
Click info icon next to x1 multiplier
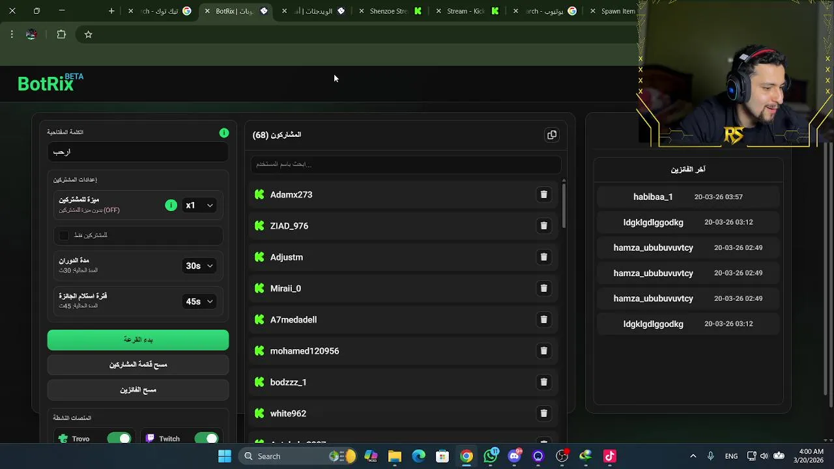click(171, 205)
